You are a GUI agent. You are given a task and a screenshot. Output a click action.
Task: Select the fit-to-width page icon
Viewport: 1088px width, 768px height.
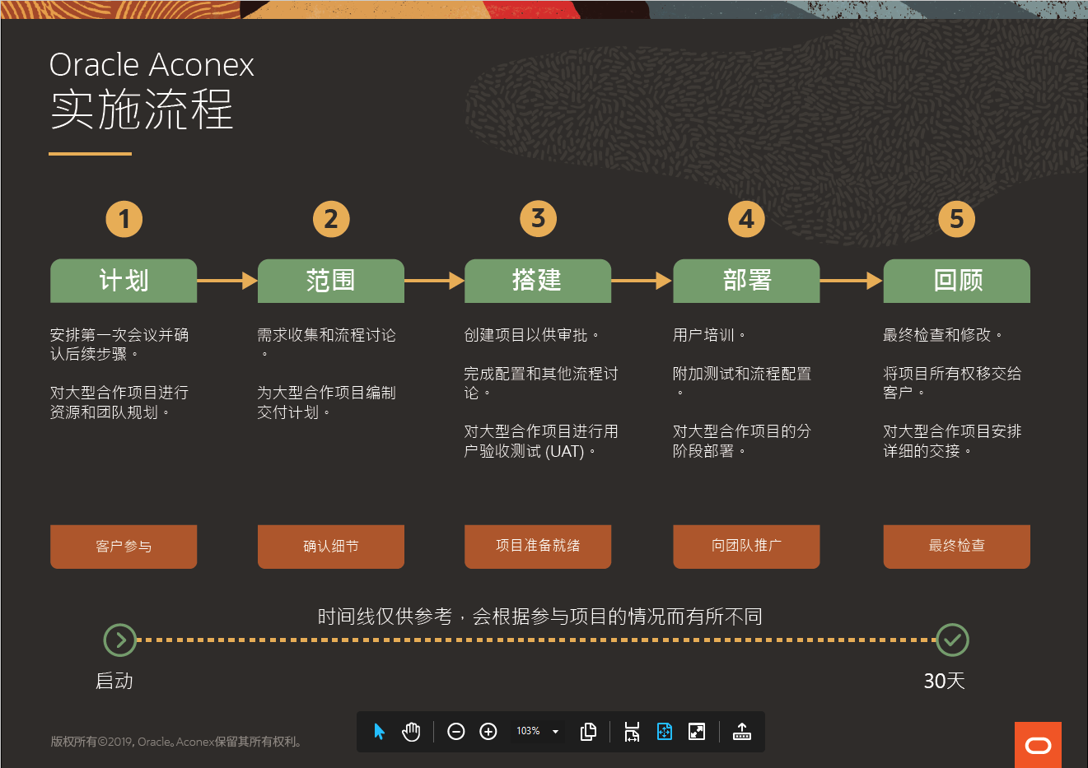632,731
